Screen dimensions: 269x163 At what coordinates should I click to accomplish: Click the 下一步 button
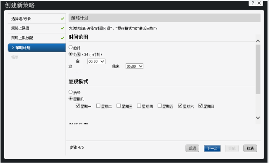point(212,148)
